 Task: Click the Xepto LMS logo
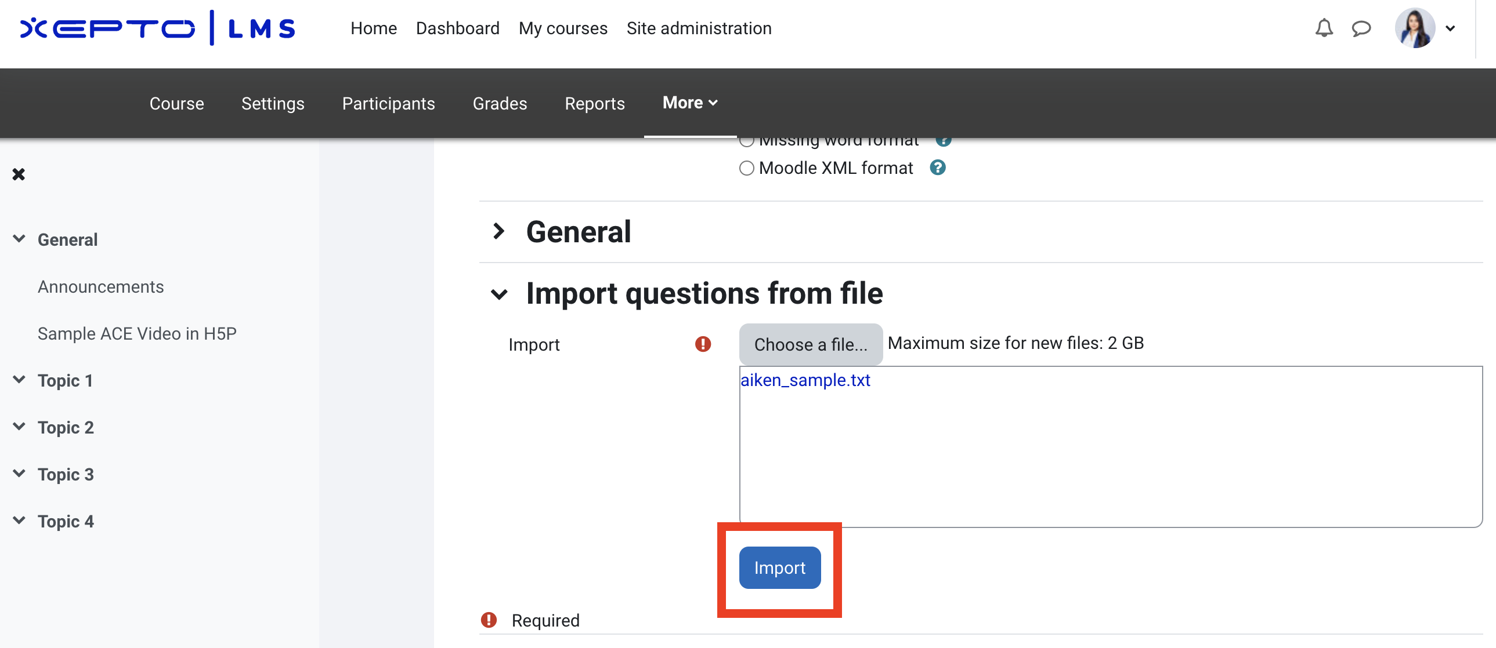coord(157,28)
